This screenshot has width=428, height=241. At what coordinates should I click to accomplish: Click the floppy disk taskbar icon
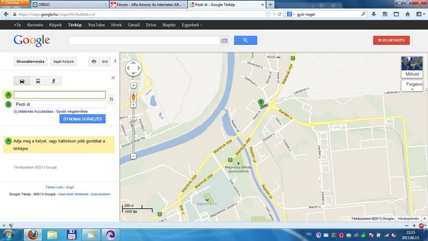tap(72, 235)
